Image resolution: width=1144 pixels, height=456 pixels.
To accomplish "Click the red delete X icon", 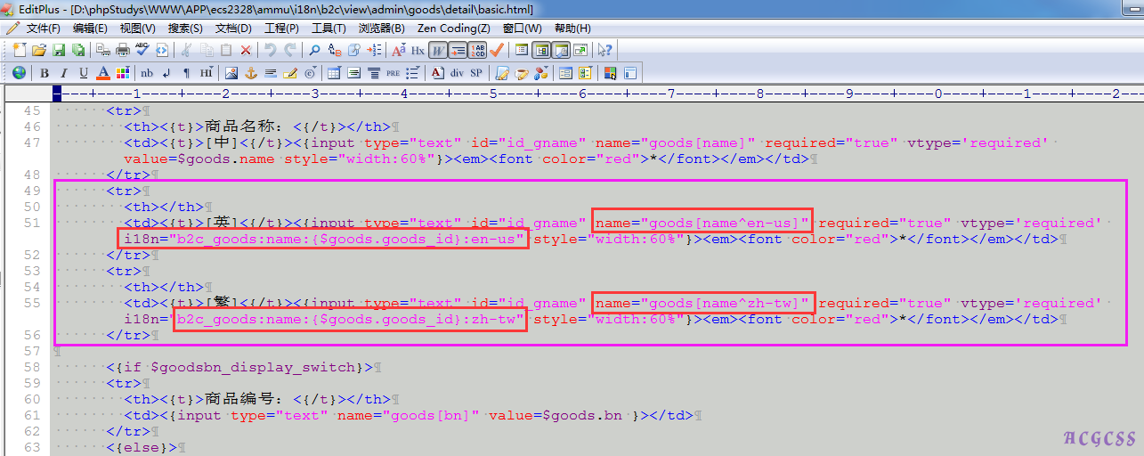I will [x=246, y=50].
